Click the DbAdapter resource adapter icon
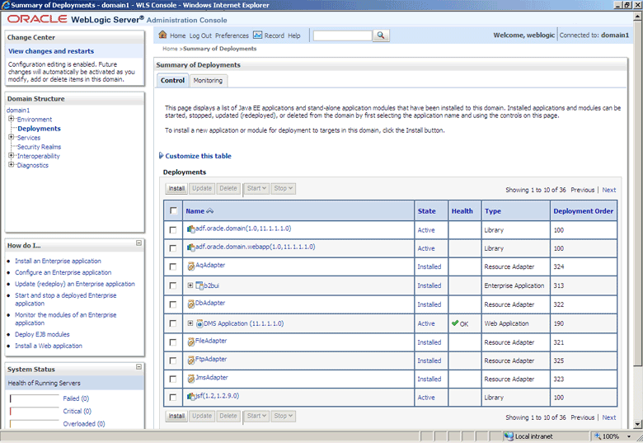 pos(191,304)
